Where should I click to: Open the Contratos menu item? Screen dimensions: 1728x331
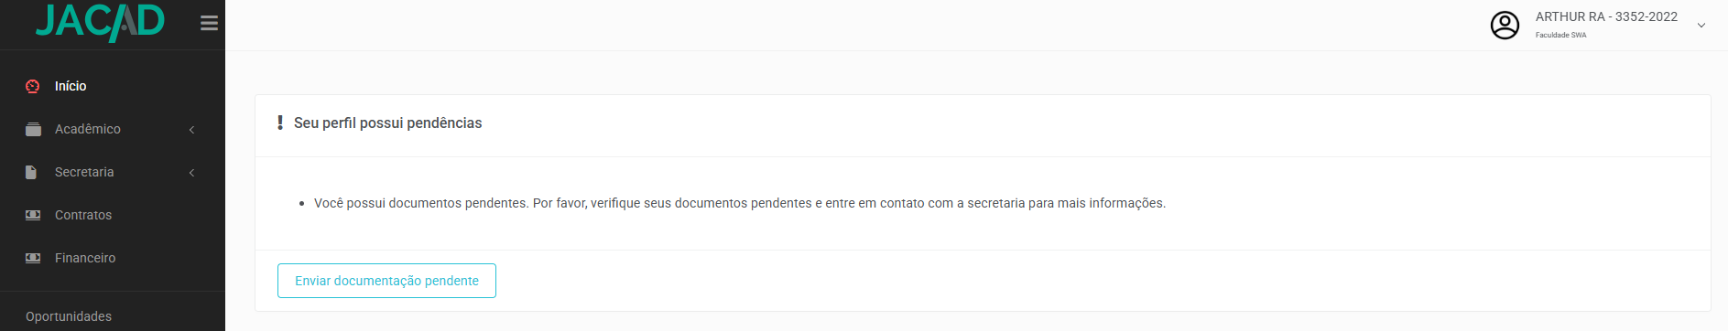(113, 215)
